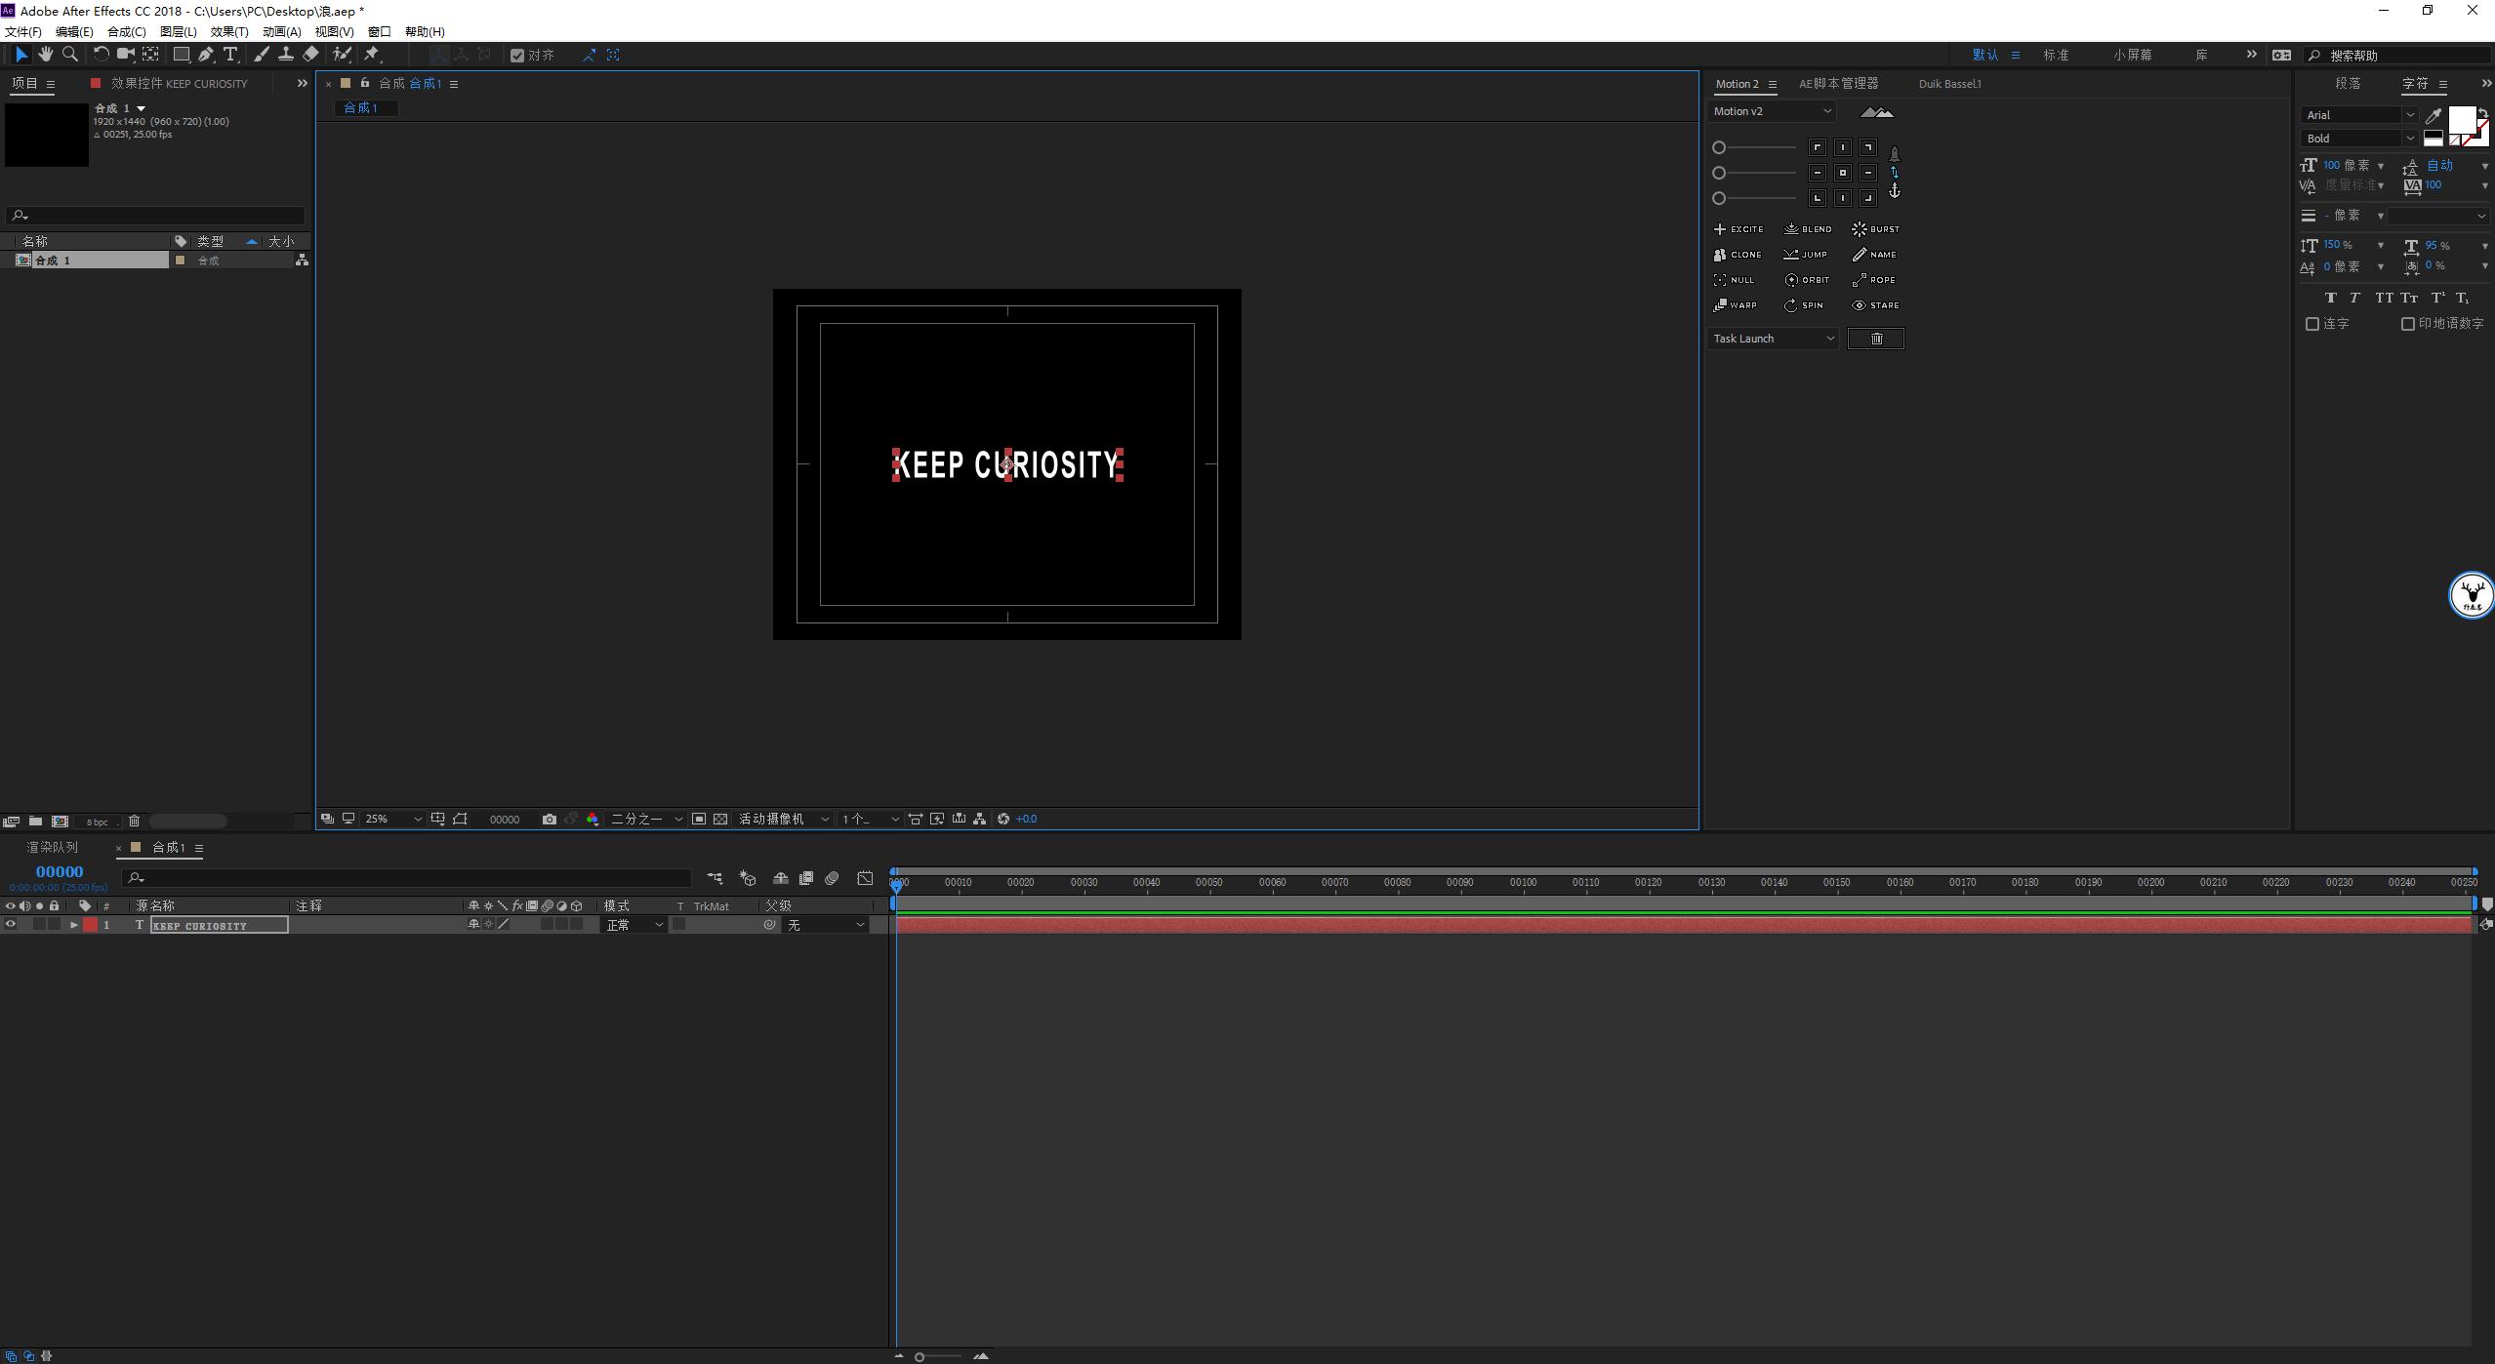This screenshot has height=1364, width=2495.
Task: Hide the KEEP CURIOSITY layer eye toggle
Action: pyautogui.click(x=11, y=925)
